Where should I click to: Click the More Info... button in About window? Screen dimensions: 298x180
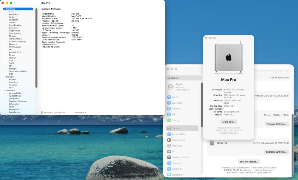click(x=229, y=122)
